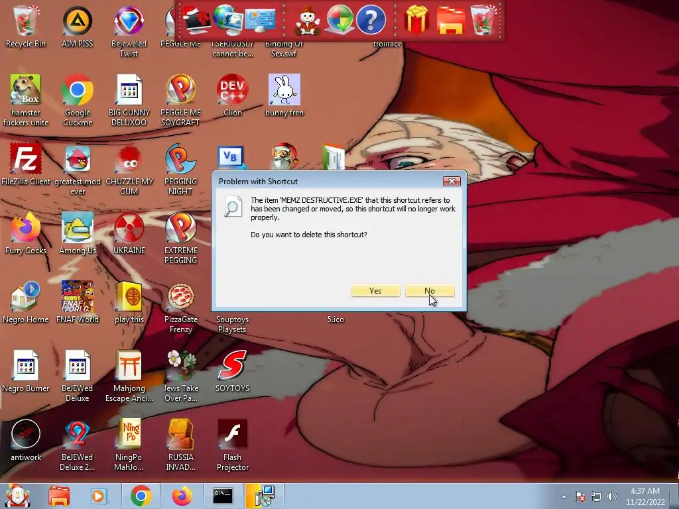Select the play this mahjong tile icon
Screen dimensions: 679x509
129,302
